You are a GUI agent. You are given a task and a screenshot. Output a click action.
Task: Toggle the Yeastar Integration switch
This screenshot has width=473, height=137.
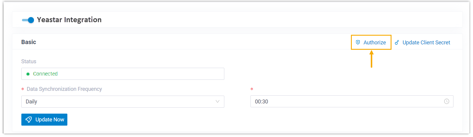pyautogui.click(x=28, y=20)
